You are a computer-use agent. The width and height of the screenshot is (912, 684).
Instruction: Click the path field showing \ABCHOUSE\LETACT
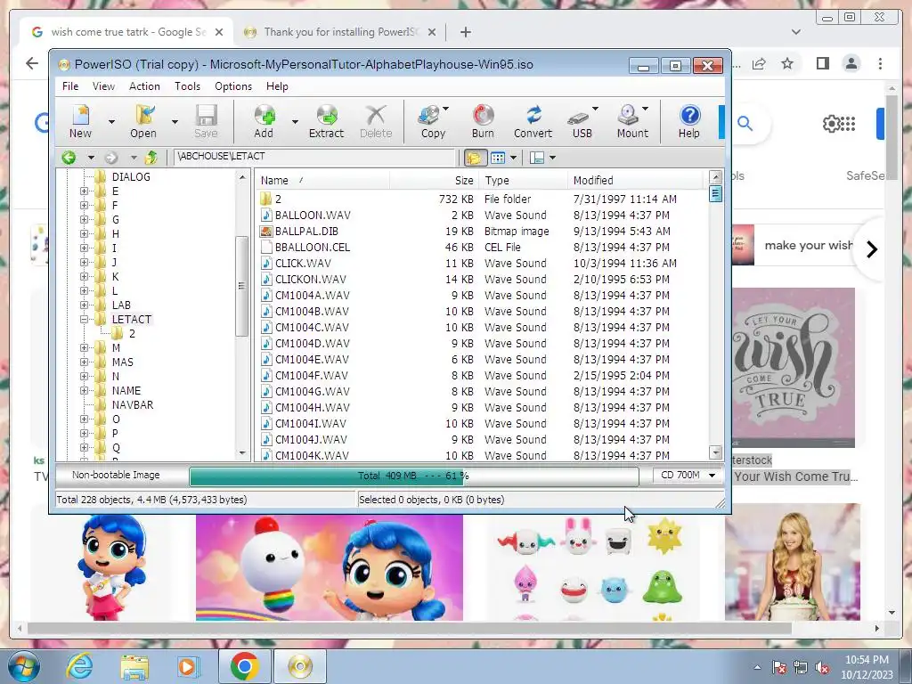point(314,157)
